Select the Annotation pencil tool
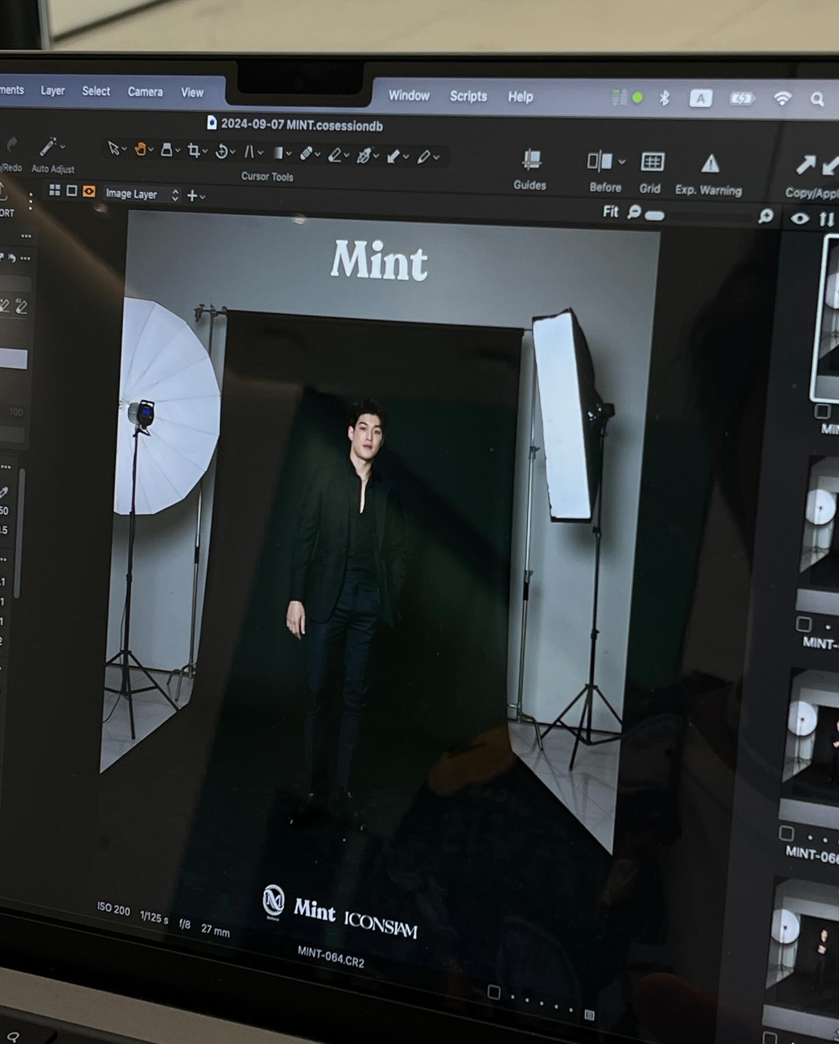Image resolution: width=839 pixels, height=1044 pixels. coord(424,157)
